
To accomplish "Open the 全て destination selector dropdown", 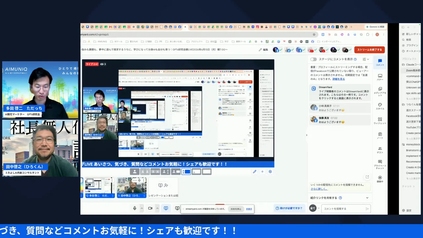I will click(x=314, y=208).
